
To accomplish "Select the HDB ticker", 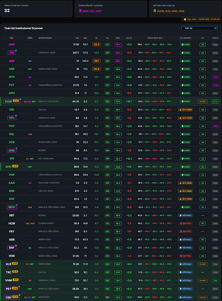I will 11,256.
